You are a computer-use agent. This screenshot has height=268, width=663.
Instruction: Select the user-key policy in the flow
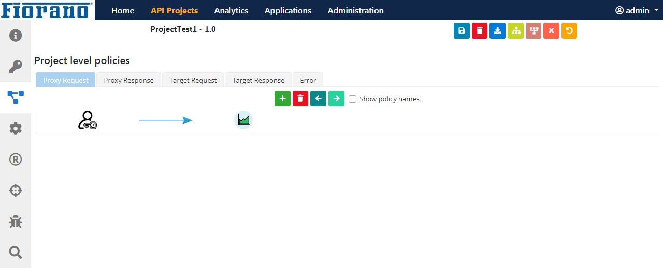coord(87,120)
